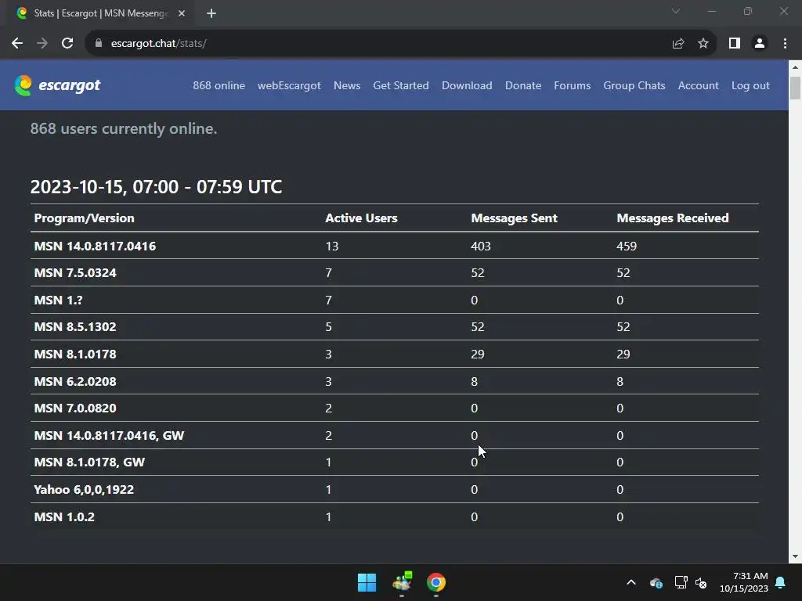The width and height of the screenshot is (802, 601).
Task: Select the Yahoo 6,0,0,1922 row label
Action: [x=84, y=490]
